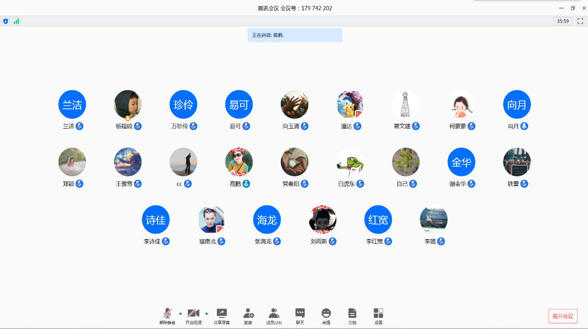Viewport: 588px width, 329px height.
Task: Select 向月's blue avatar
Action: click(x=517, y=104)
